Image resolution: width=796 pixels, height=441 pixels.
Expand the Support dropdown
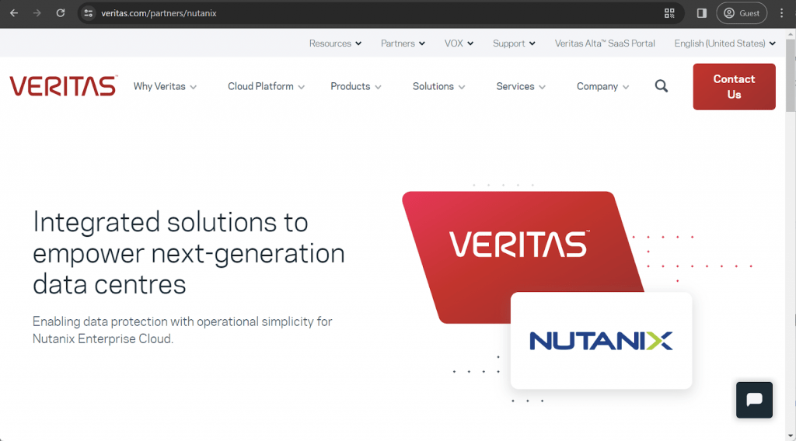pyautogui.click(x=514, y=43)
